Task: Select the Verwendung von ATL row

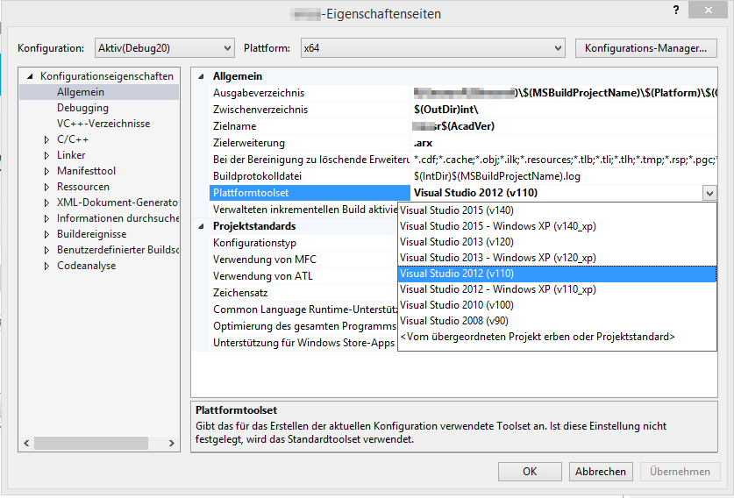Action: point(303,276)
